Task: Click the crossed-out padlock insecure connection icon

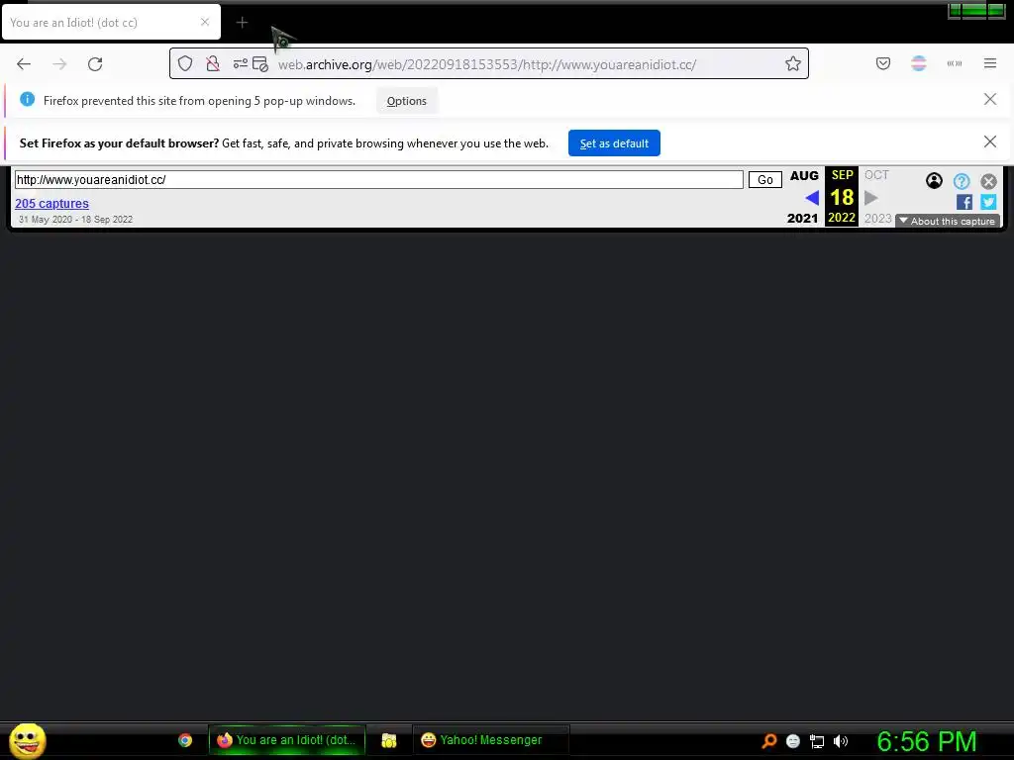Action: point(213,63)
